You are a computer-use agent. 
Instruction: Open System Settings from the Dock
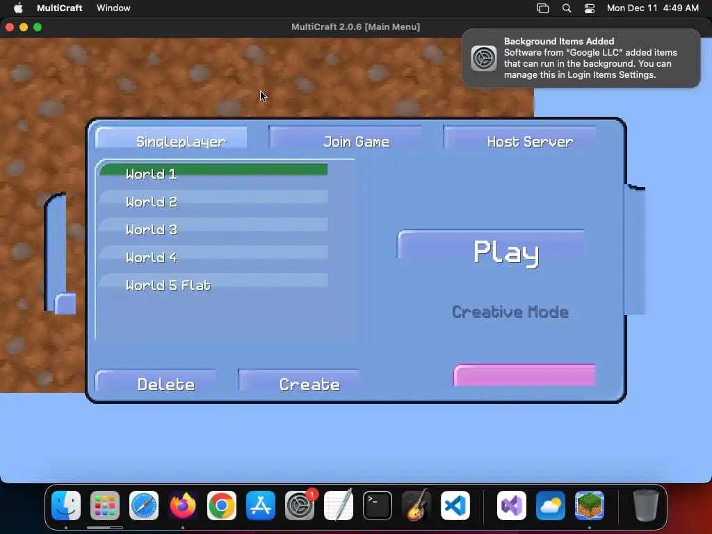(x=300, y=505)
